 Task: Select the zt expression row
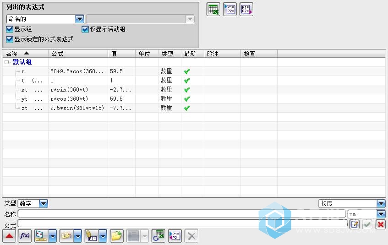pos(194,108)
